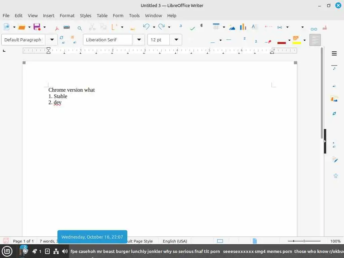Toggle Print Preview magnifier icon
344x258 pixels.
pos(80,28)
